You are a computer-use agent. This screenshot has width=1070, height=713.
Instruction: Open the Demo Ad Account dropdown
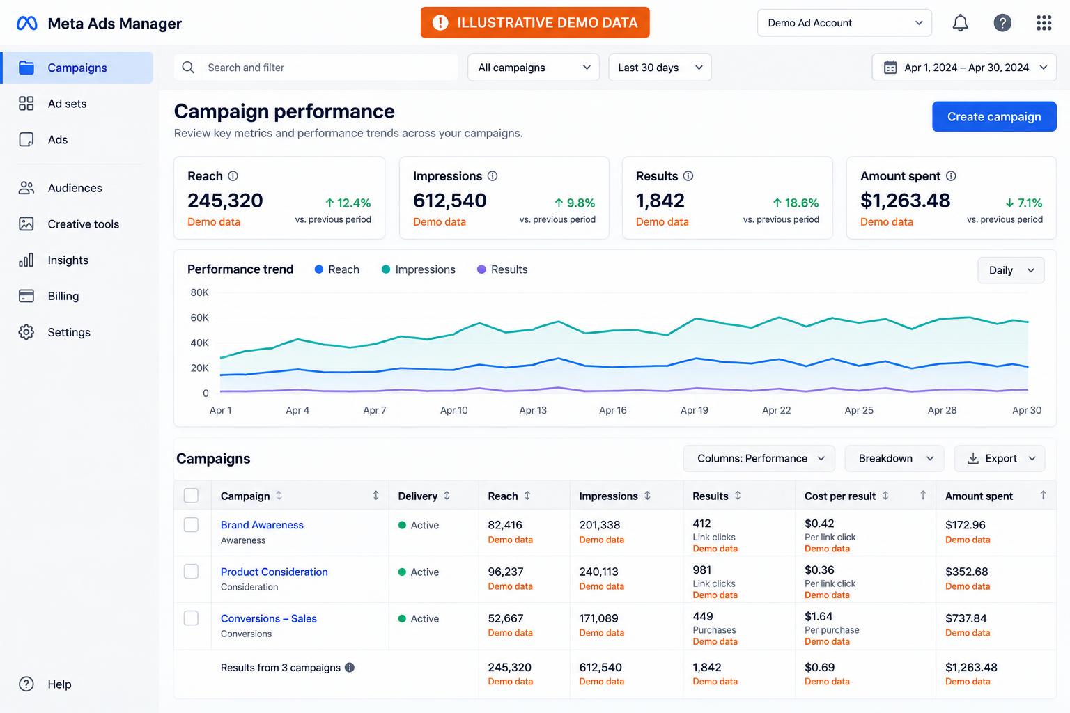click(x=844, y=23)
